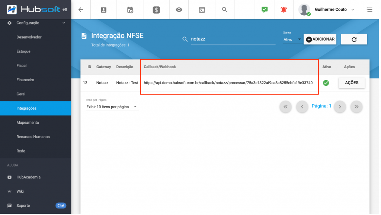Click the notazz search input field

click(233, 39)
